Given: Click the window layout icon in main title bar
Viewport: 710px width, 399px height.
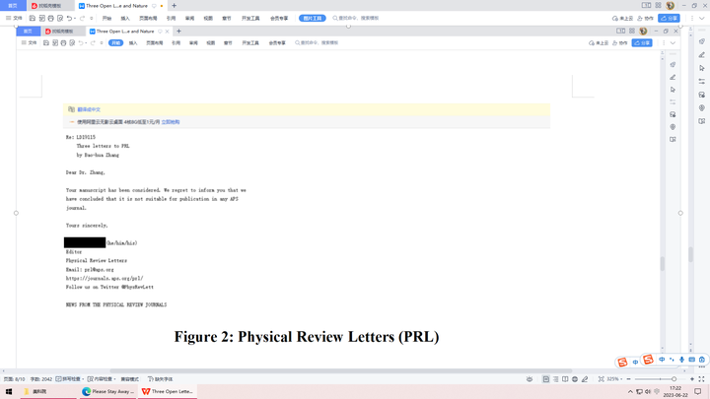Looking at the screenshot, I should click(x=646, y=6).
